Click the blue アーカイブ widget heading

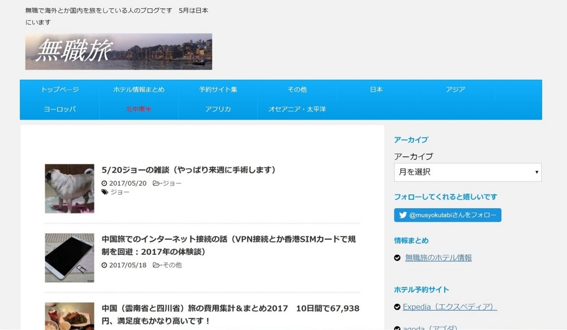click(411, 140)
